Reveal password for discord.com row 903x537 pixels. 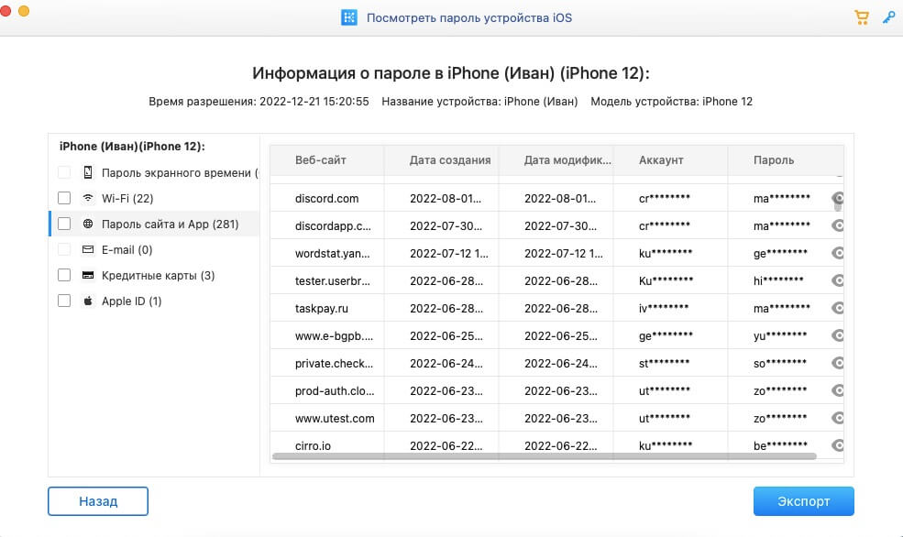point(837,199)
